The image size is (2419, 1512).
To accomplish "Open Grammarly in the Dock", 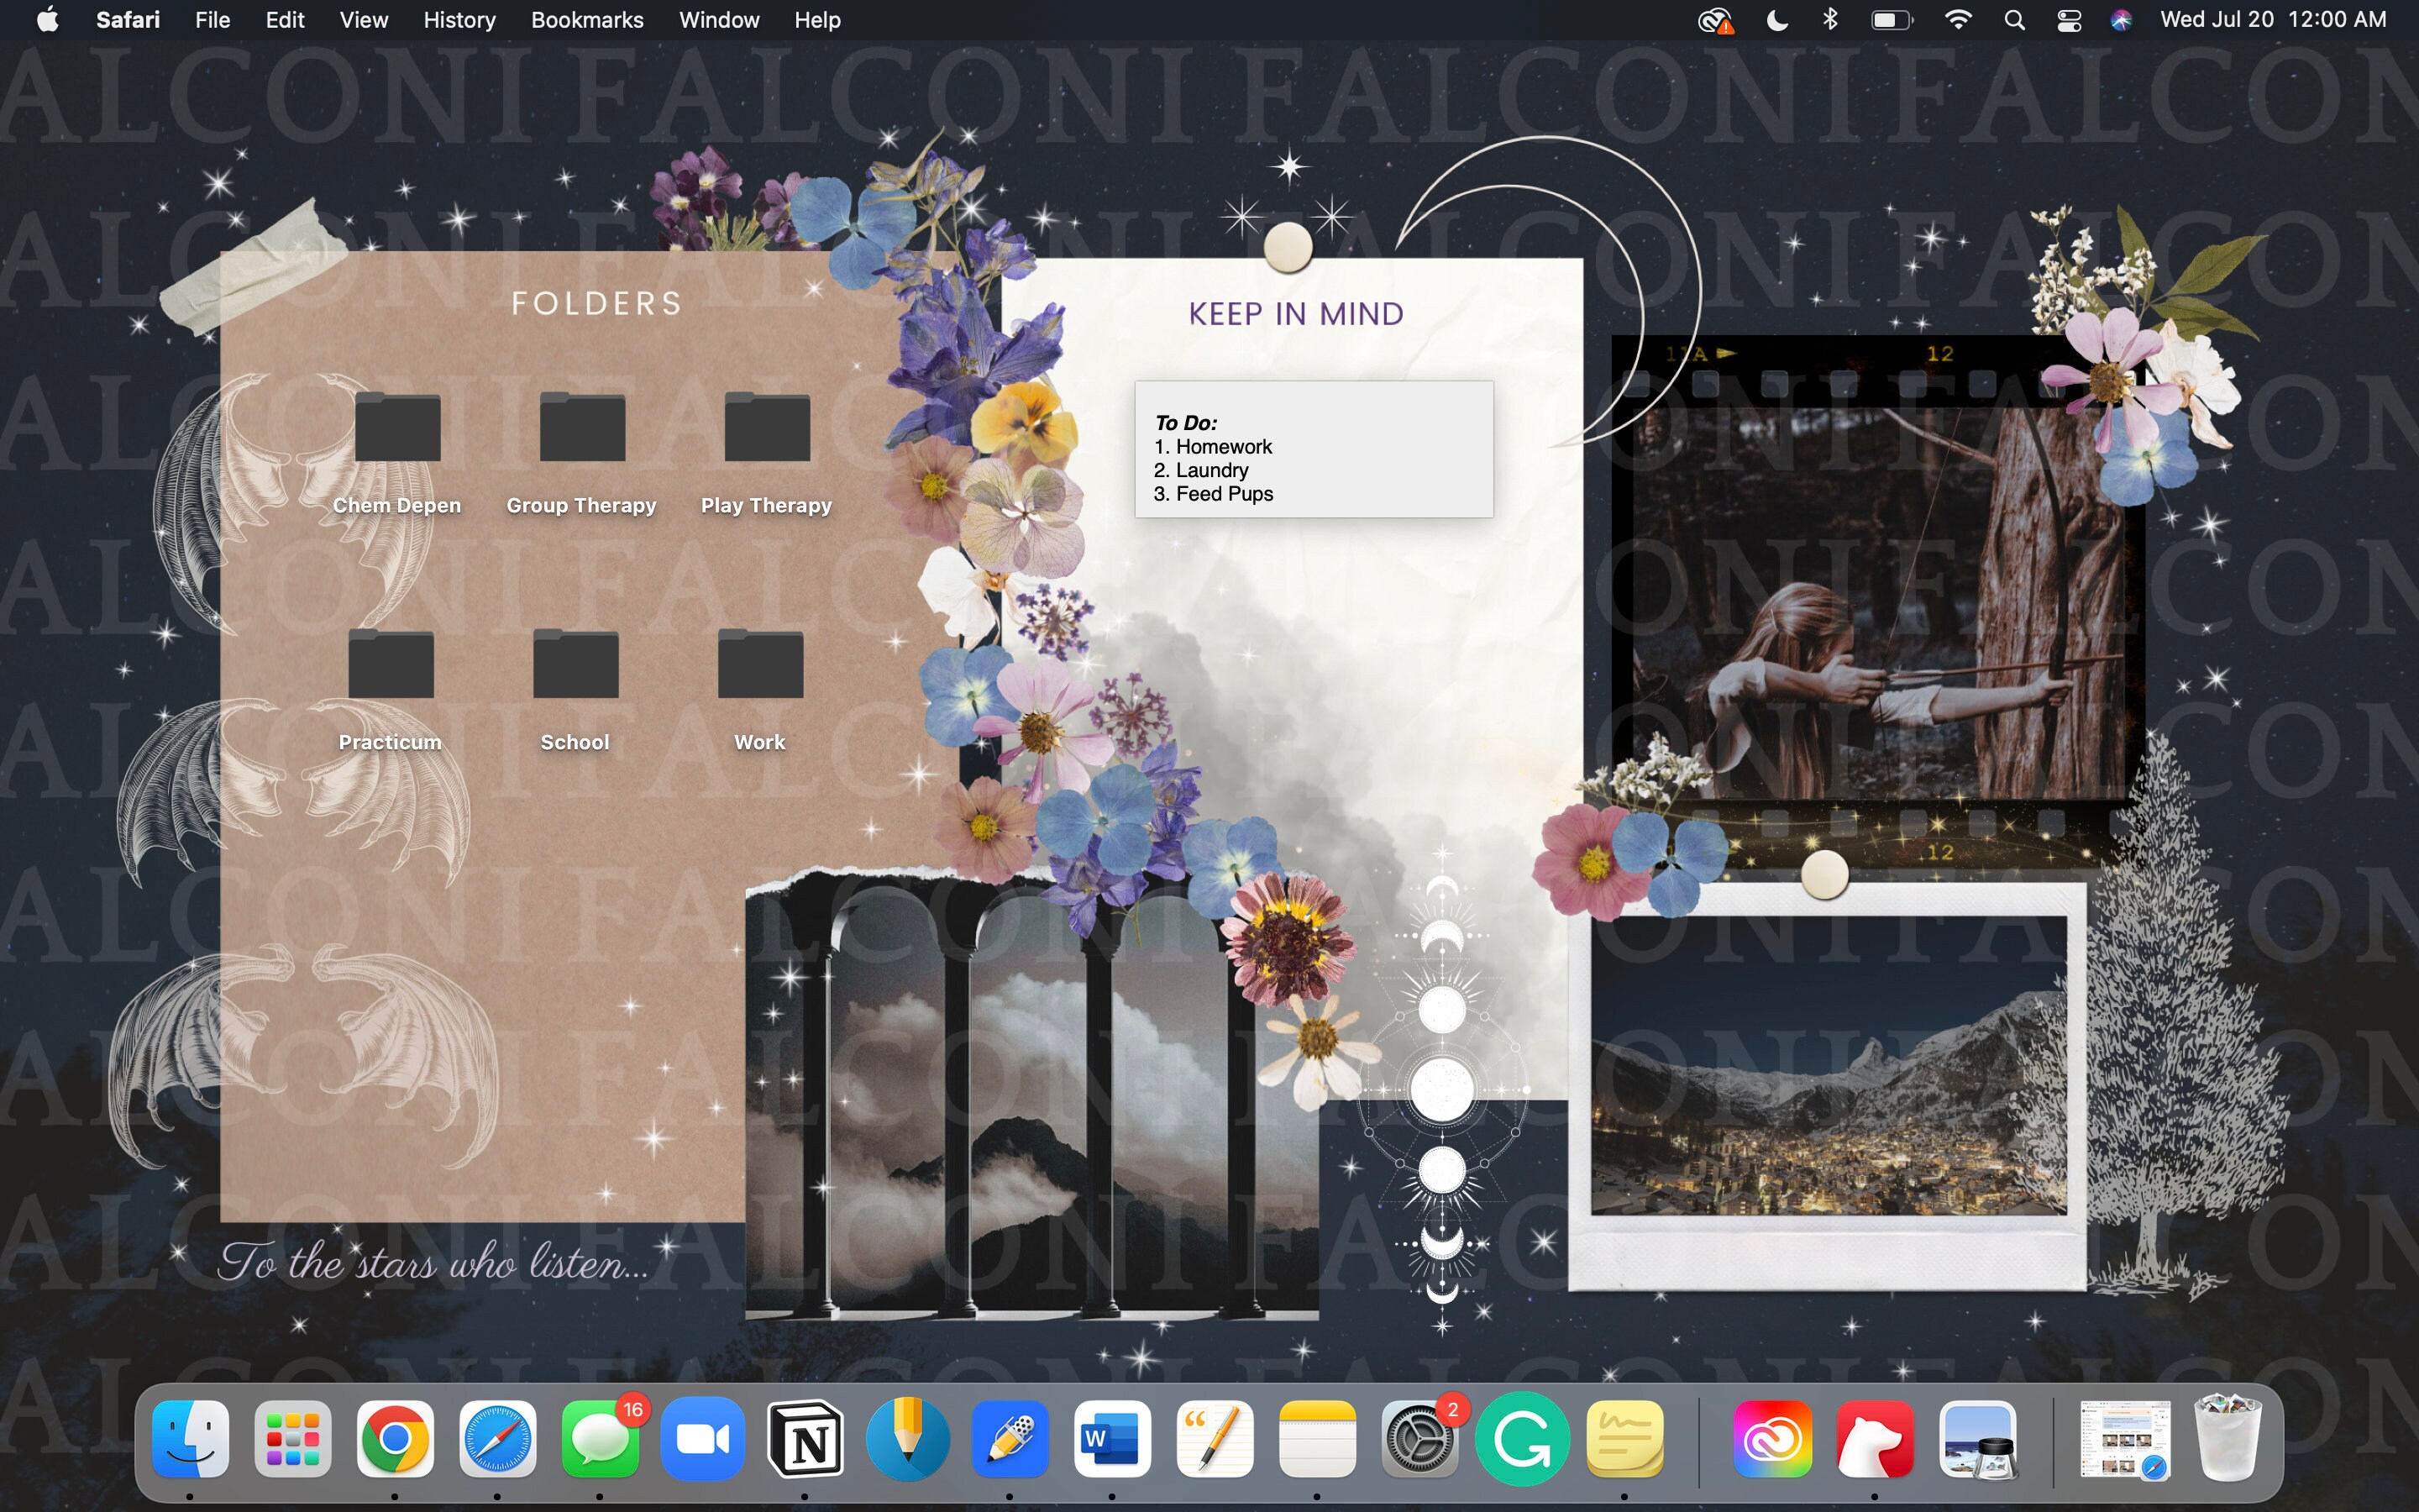I will coord(1524,1440).
